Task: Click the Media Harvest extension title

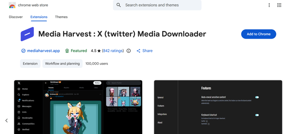Action: click(122, 34)
